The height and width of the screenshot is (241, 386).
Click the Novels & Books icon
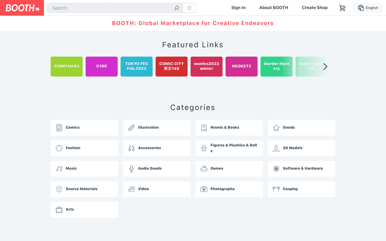[x=204, y=128]
